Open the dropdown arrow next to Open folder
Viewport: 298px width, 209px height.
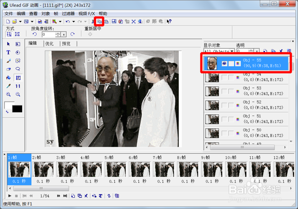click(20, 22)
